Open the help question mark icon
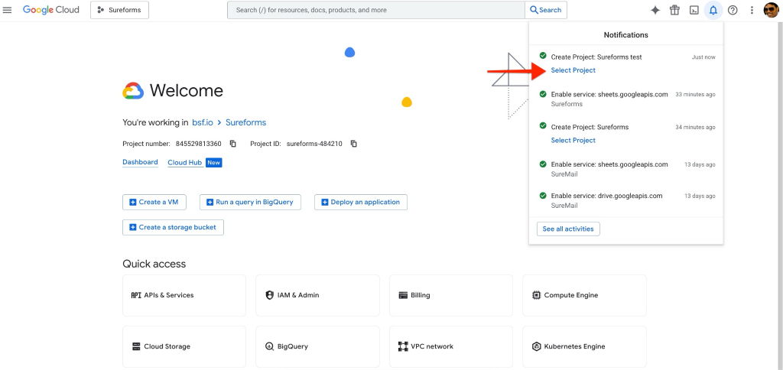 (733, 10)
